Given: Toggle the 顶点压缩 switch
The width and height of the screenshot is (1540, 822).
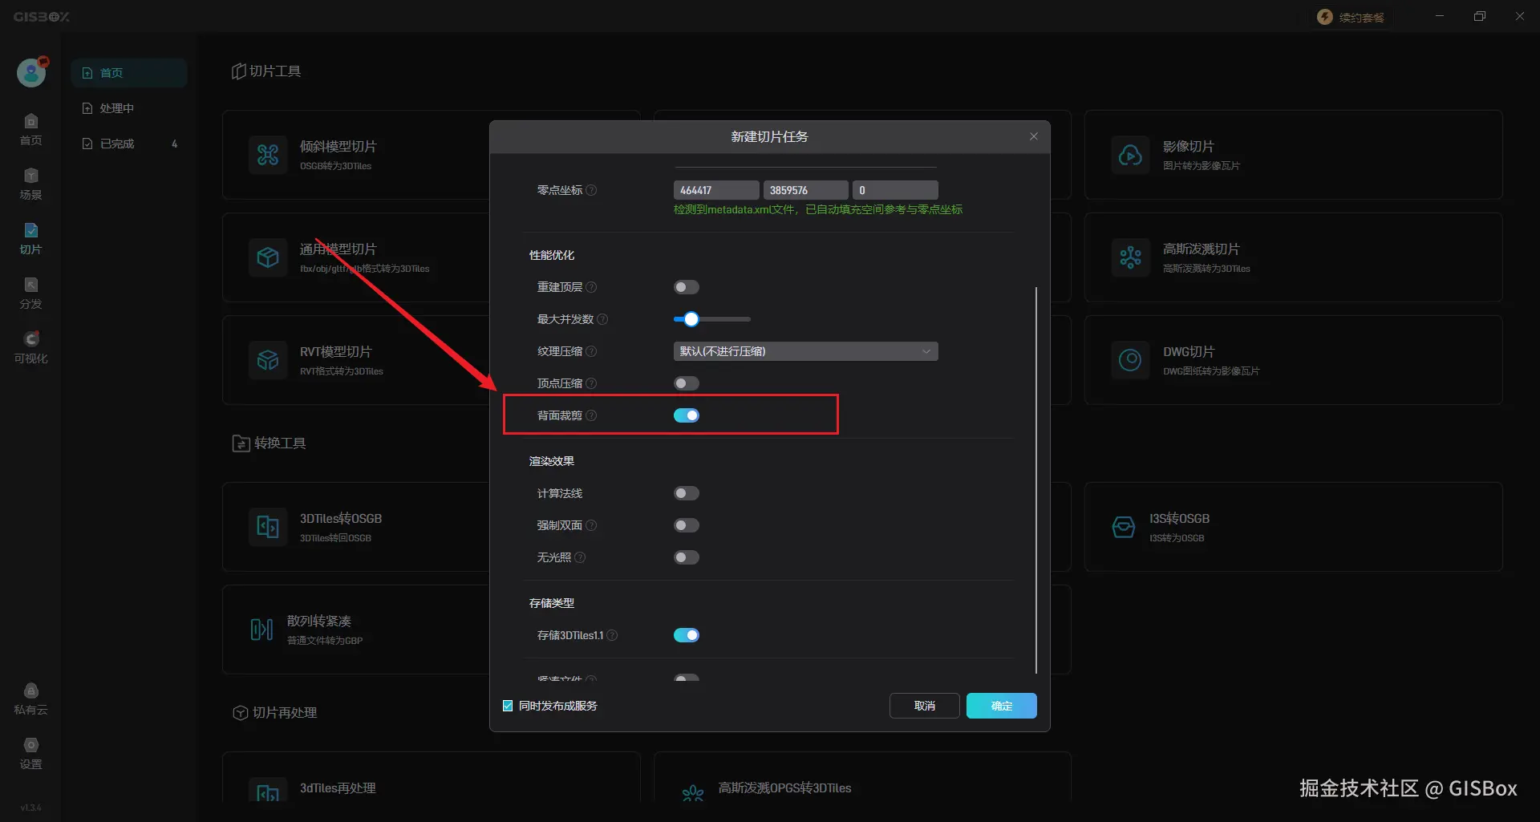Looking at the screenshot, I should point(687,383).
